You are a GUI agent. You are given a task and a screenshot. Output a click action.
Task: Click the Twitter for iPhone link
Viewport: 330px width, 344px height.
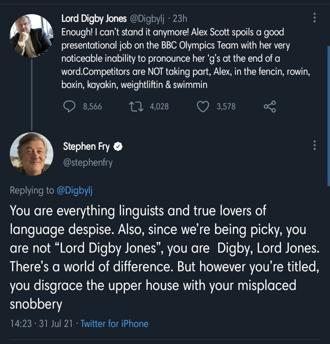coord(115,324)
